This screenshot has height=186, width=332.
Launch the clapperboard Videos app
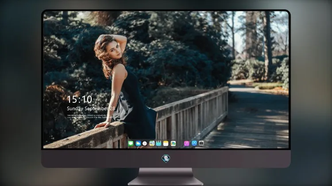coord(158,143)
